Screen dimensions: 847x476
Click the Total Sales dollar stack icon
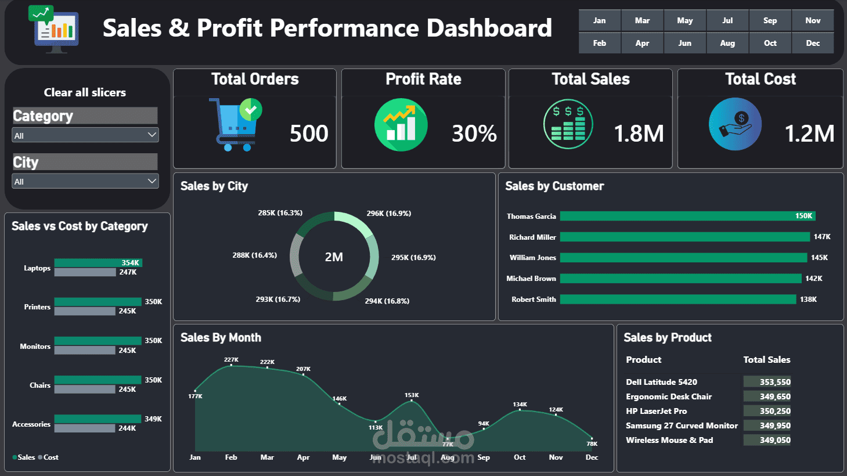tap(568, 124)
